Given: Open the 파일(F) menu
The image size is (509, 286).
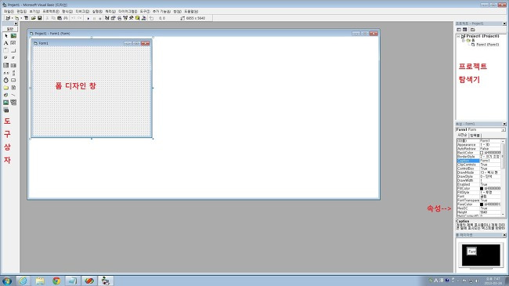Looking at the screenshot, I should [9, 12].
